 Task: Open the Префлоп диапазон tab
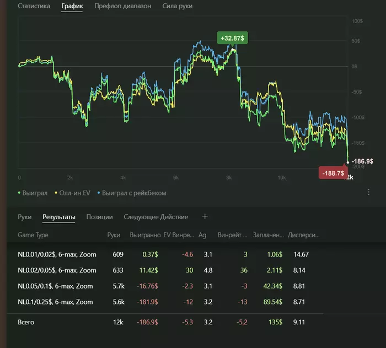tap(122, 6)
